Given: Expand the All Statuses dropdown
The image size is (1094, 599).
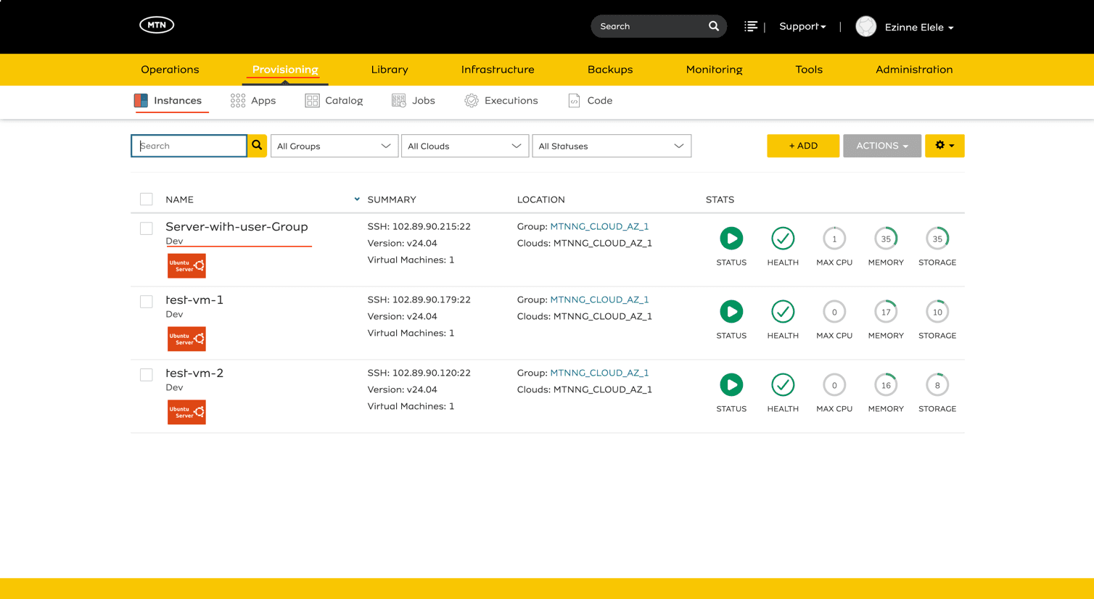Looking at the screenshot, I should [612, 146].
